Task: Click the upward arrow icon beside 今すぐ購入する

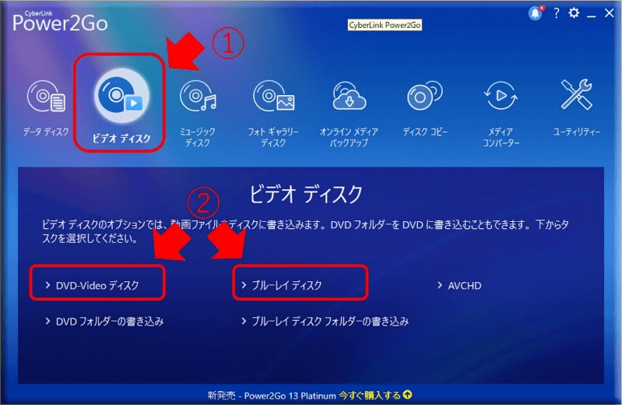Action: pyautogui.click(x=407, y=395)
